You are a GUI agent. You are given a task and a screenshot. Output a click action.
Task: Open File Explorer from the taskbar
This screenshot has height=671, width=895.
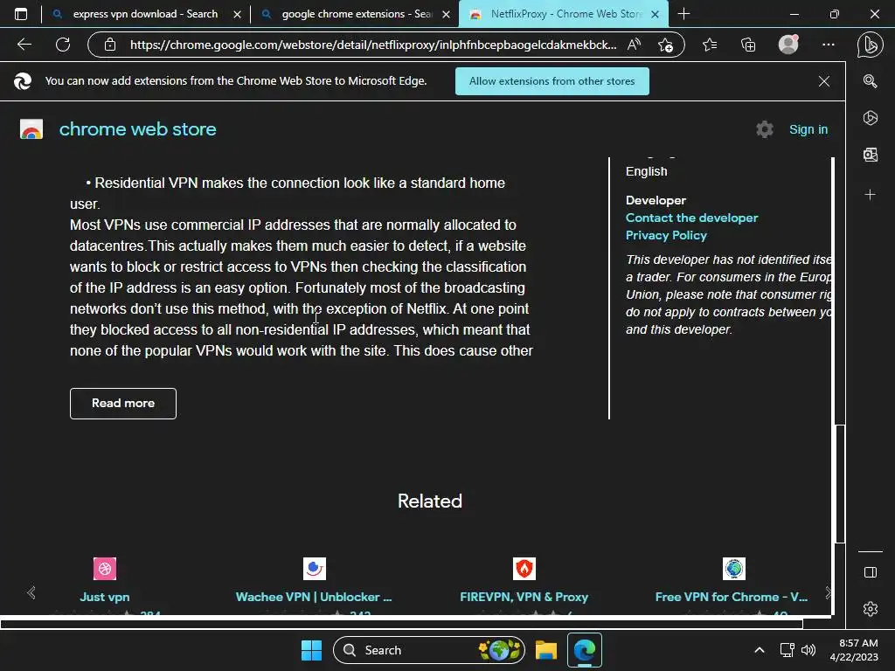coord(545,650)
